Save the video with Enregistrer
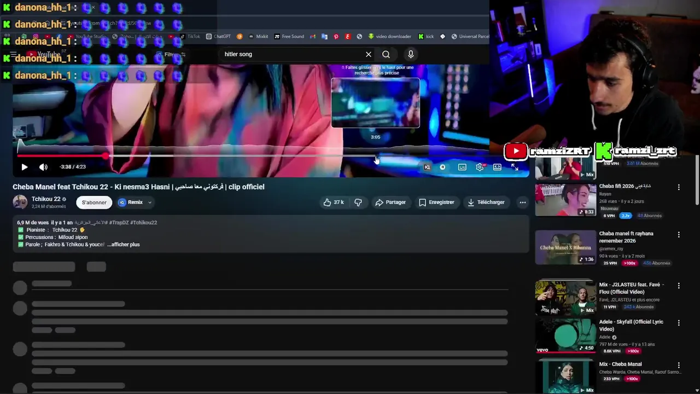The image size is (700, 394). pos(436,202)
